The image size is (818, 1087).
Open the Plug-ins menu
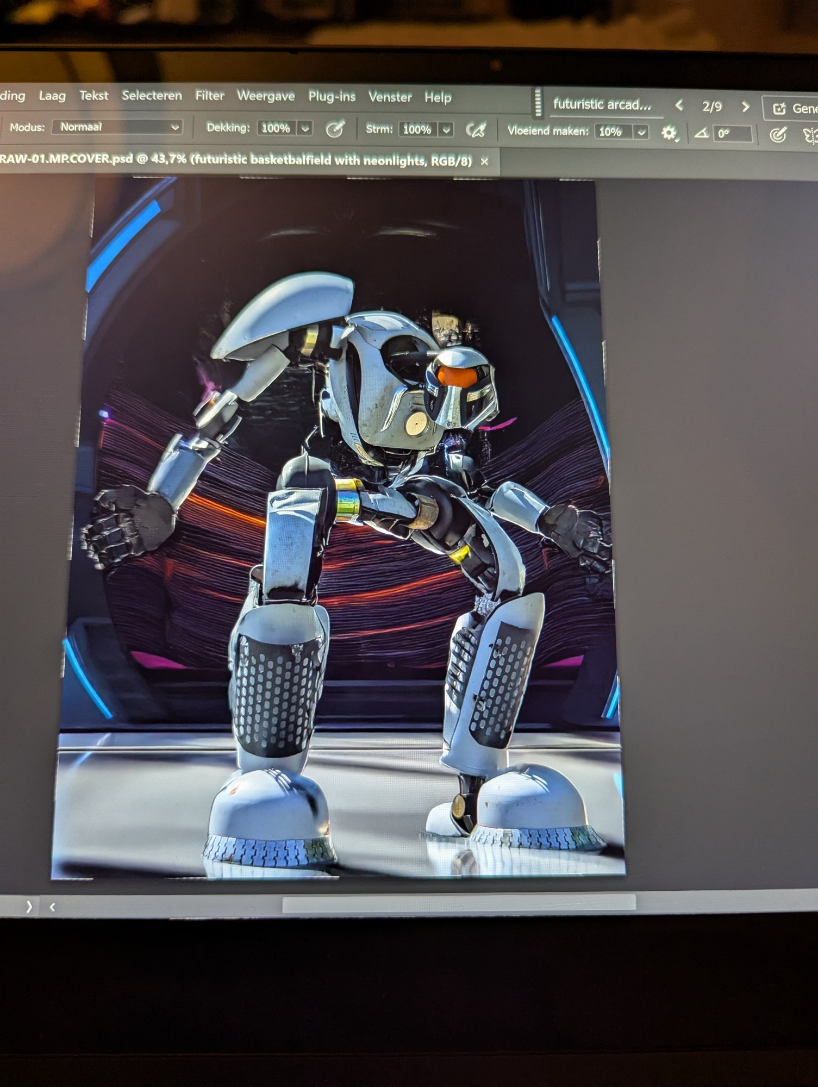[x=332, y=97]
